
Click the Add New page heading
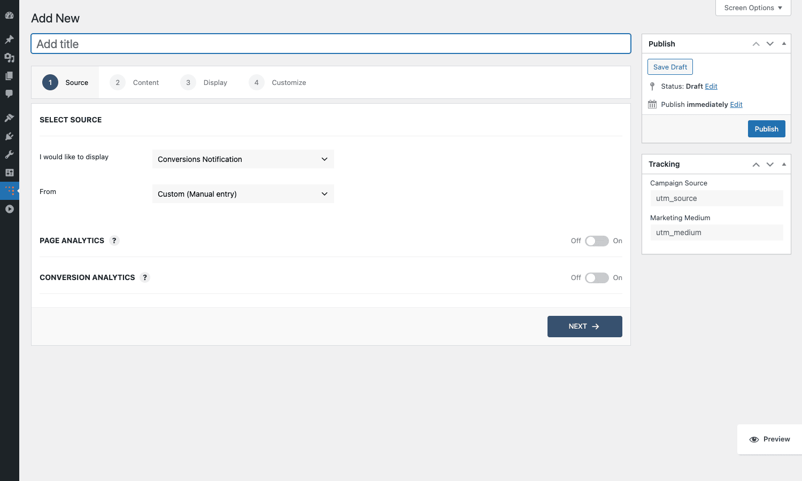pyautogui.click(x=55, y=18)
